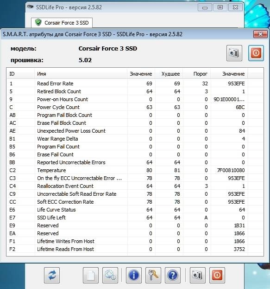Viewport: 270px width, 289px height.
Task: Select the Soft ECC Correction Rate row
Action: tap(135, 202)
